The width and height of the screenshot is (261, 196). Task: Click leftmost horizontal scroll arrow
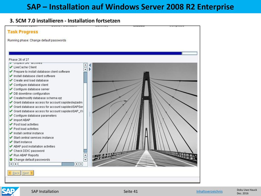pyautogui.click(x=11, y=164)
